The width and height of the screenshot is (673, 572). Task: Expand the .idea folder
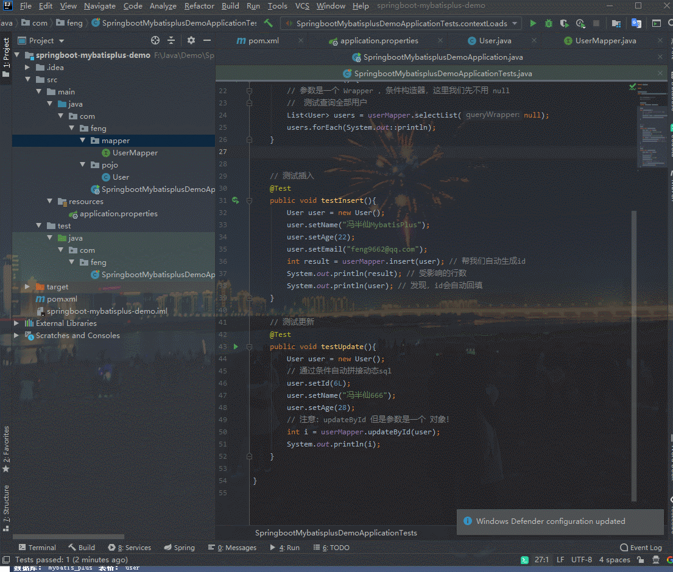click(27, 68)
